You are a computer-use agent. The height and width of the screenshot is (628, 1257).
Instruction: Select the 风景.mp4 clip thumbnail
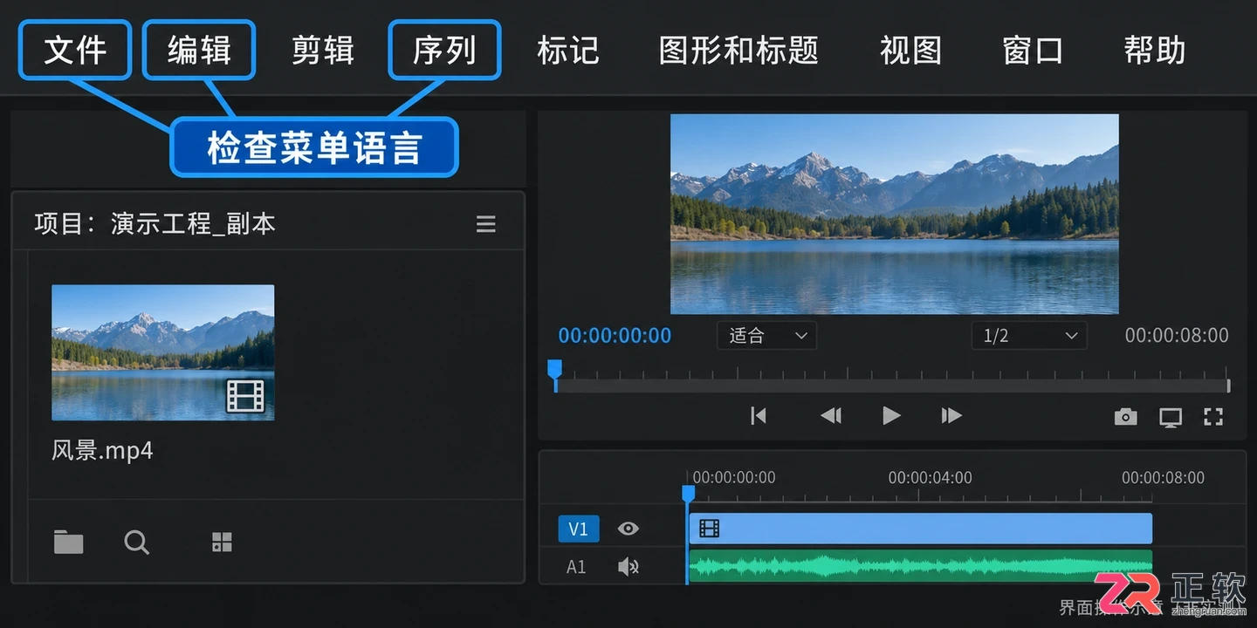[163, 352]
